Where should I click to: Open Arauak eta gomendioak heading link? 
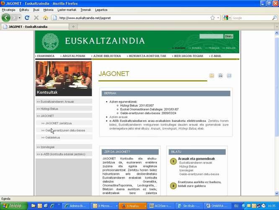click(196, 159)
